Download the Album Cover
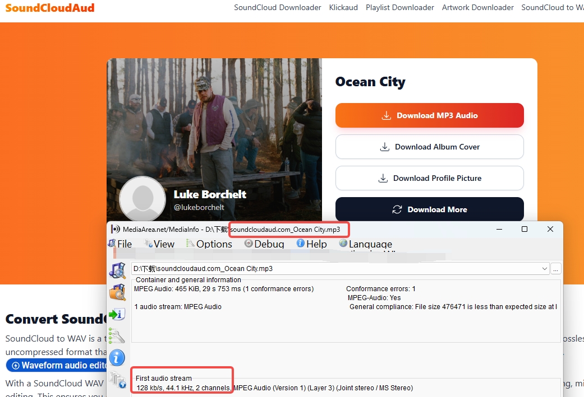This screenshot has width=584, height=397. pyautogui.click(x=429, y=147)
